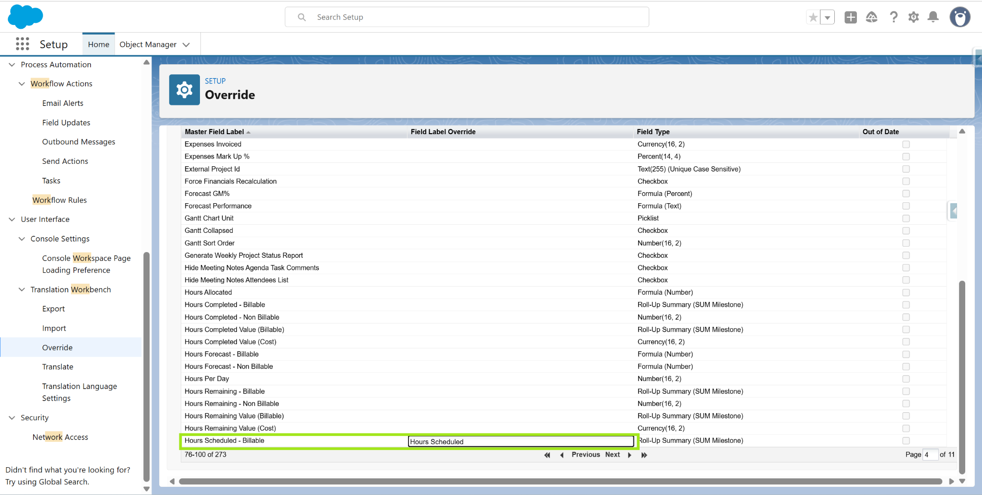Open the user profile avatar
The image size is (982, 495).
click(x=960, y=17)
